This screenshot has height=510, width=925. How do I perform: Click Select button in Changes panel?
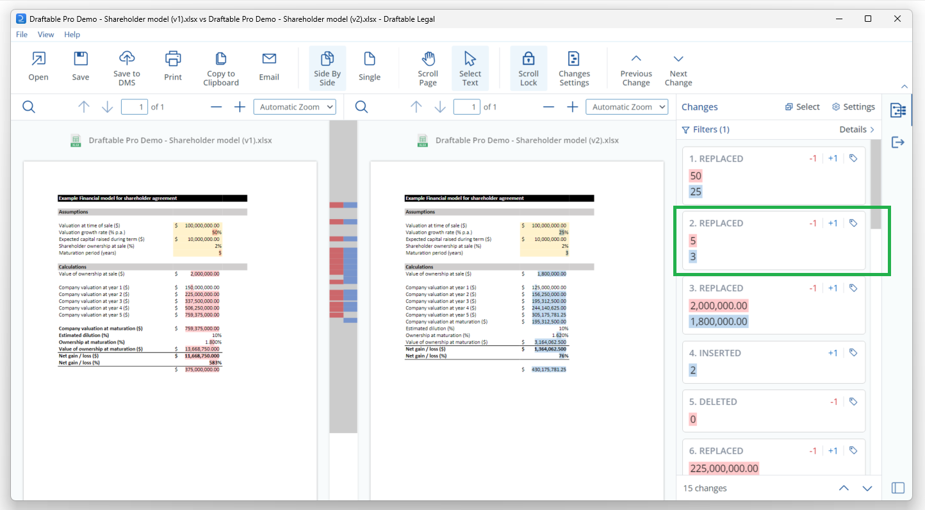click(x=803, y=107)
